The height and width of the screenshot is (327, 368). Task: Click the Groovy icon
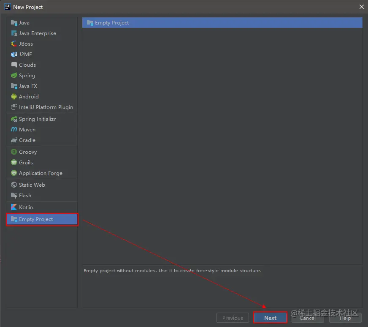point(14,152)
